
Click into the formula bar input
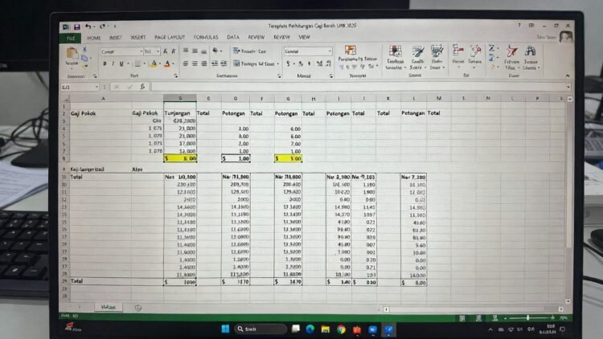pyautogui.click(x=358, y=87)
